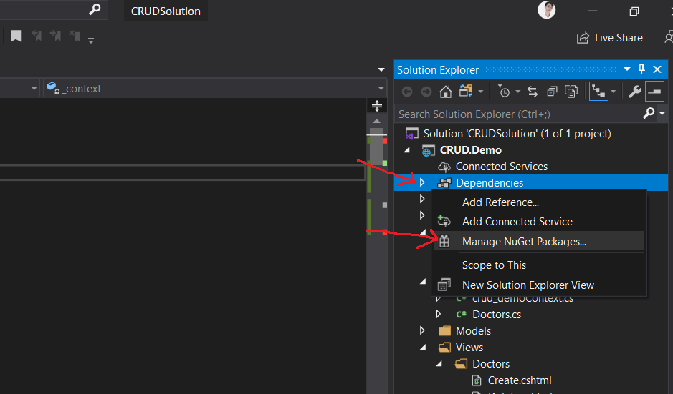Pin the Solution Explorer panel
Viewport: 673px width, 394px height.
(641, 69)
